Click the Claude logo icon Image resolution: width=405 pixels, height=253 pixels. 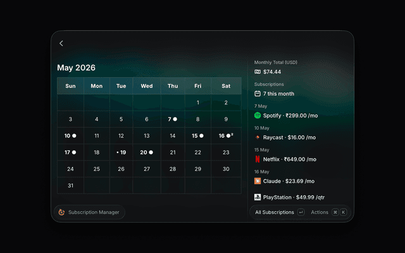point(258,181)
